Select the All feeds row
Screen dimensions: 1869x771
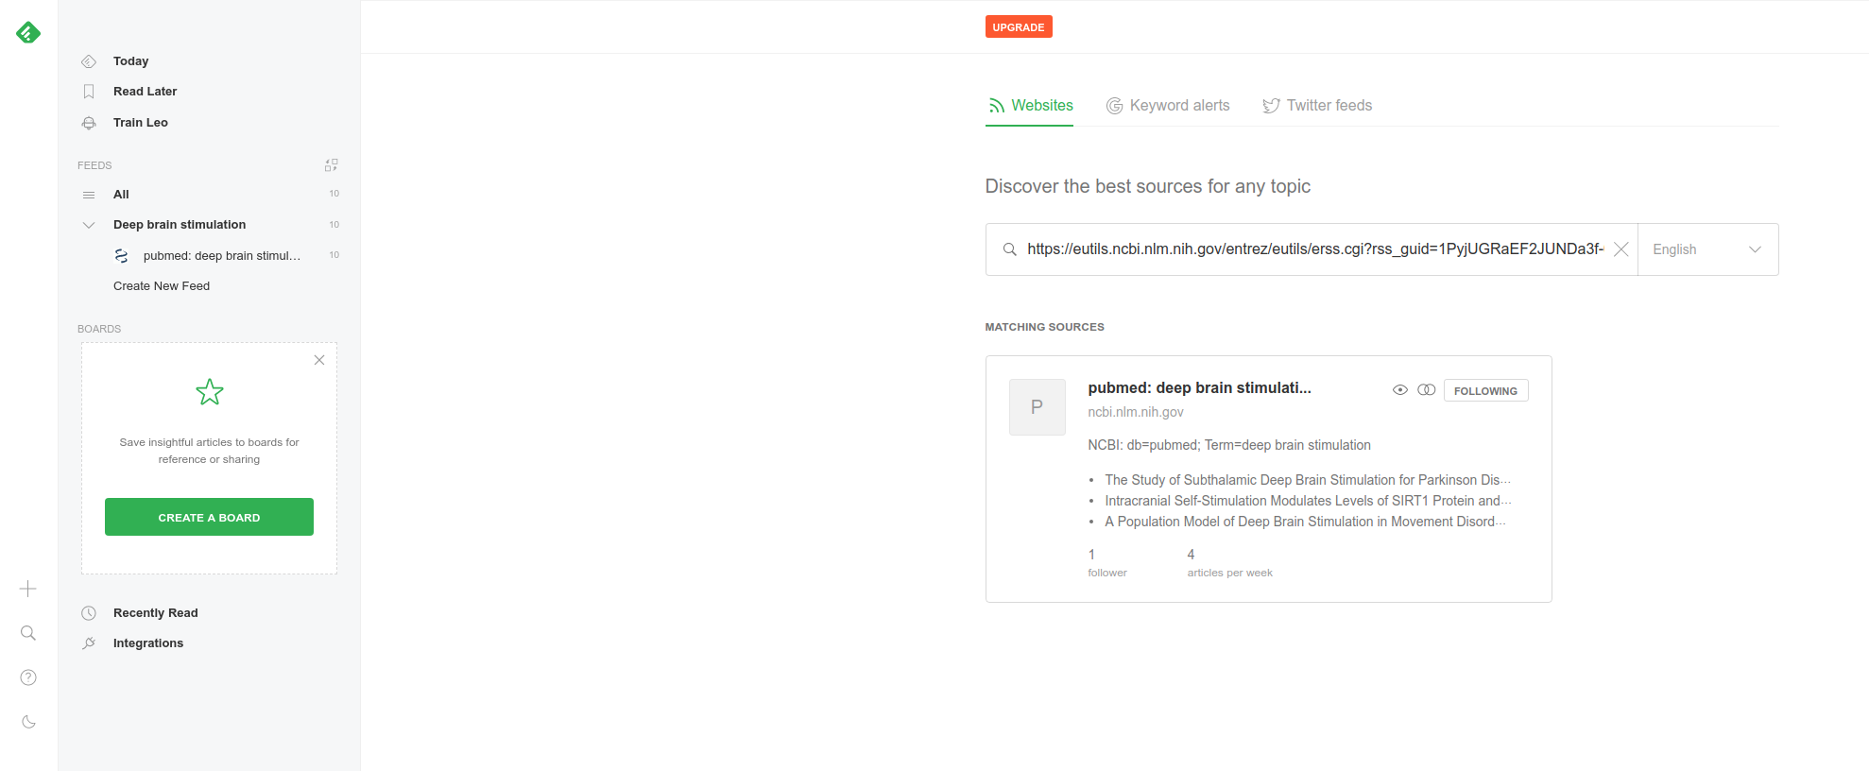coord(209,195)
